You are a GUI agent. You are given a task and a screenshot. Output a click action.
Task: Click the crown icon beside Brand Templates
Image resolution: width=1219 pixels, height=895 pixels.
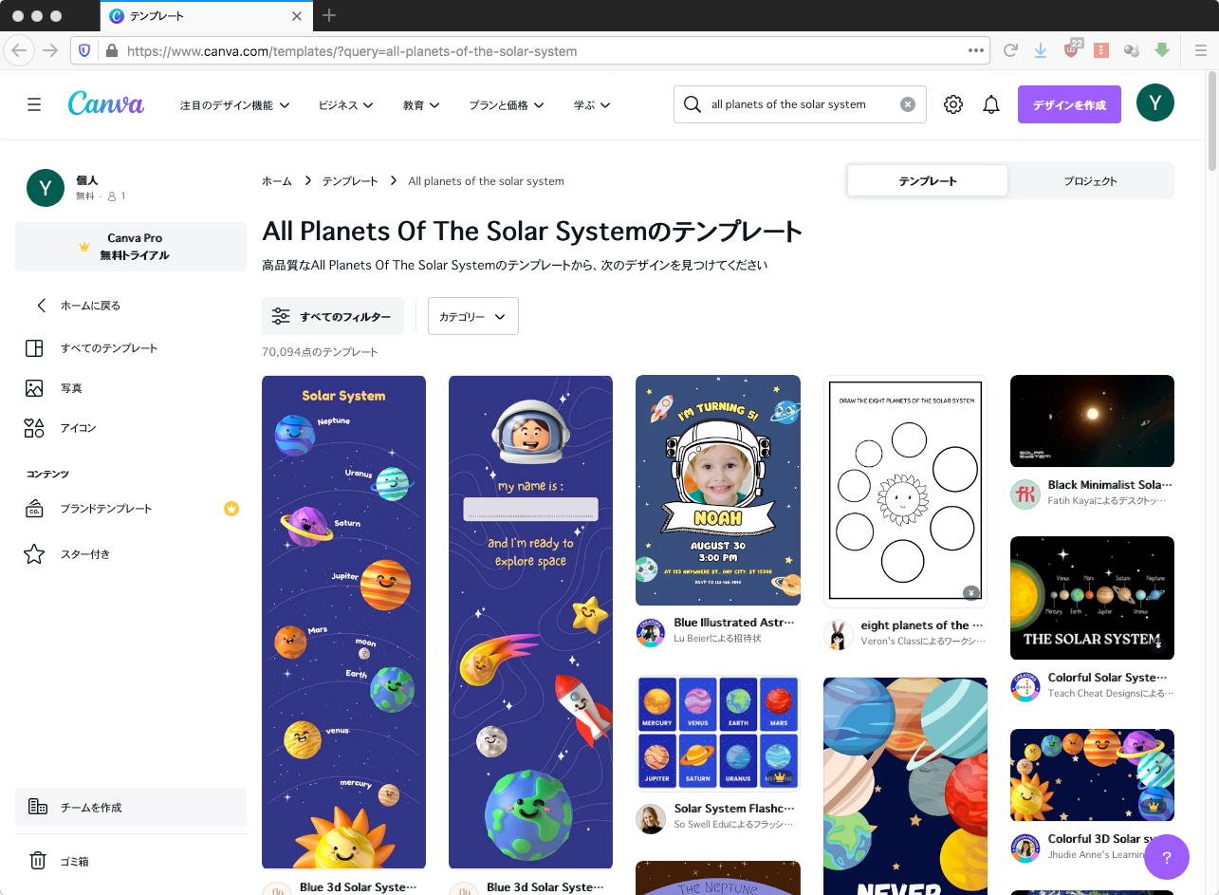tap(231, 508)
